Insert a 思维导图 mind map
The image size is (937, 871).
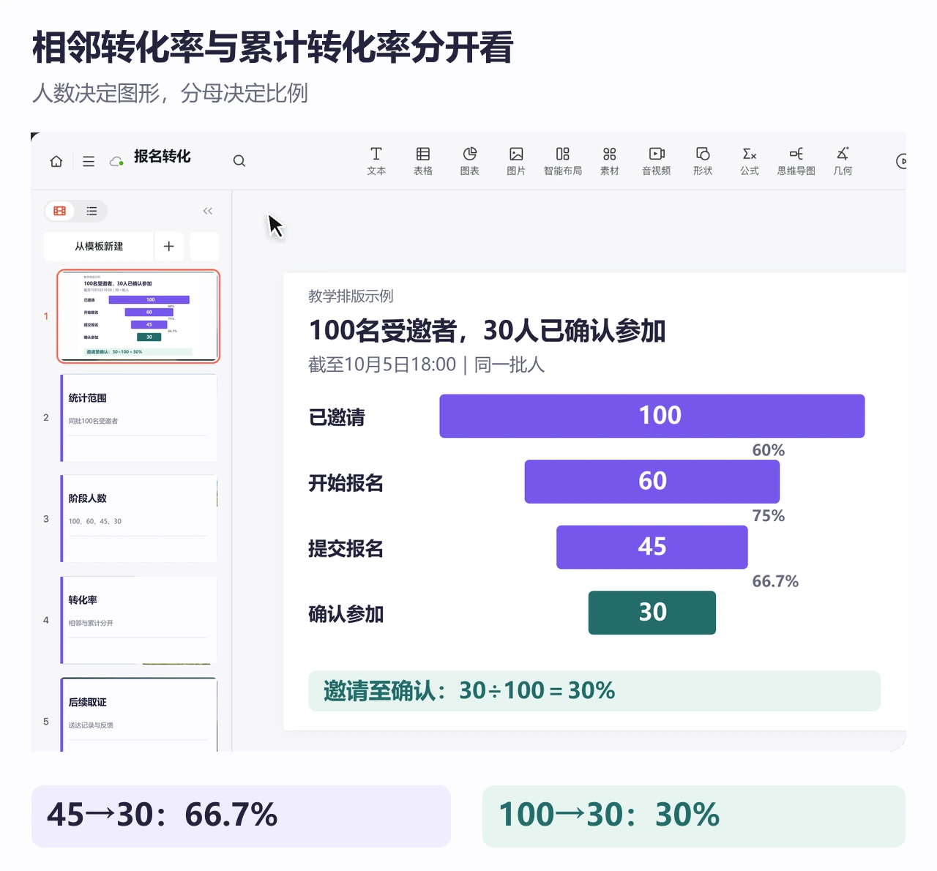click(796, 161)
